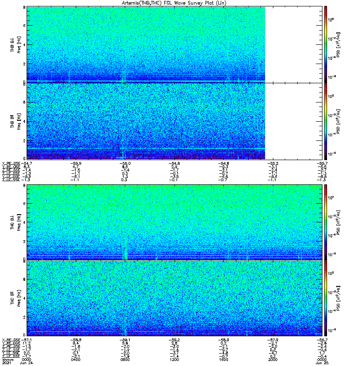
Task: Click the THC X_RE_GSE value -58.5
Action: click(x=76, y=340)
